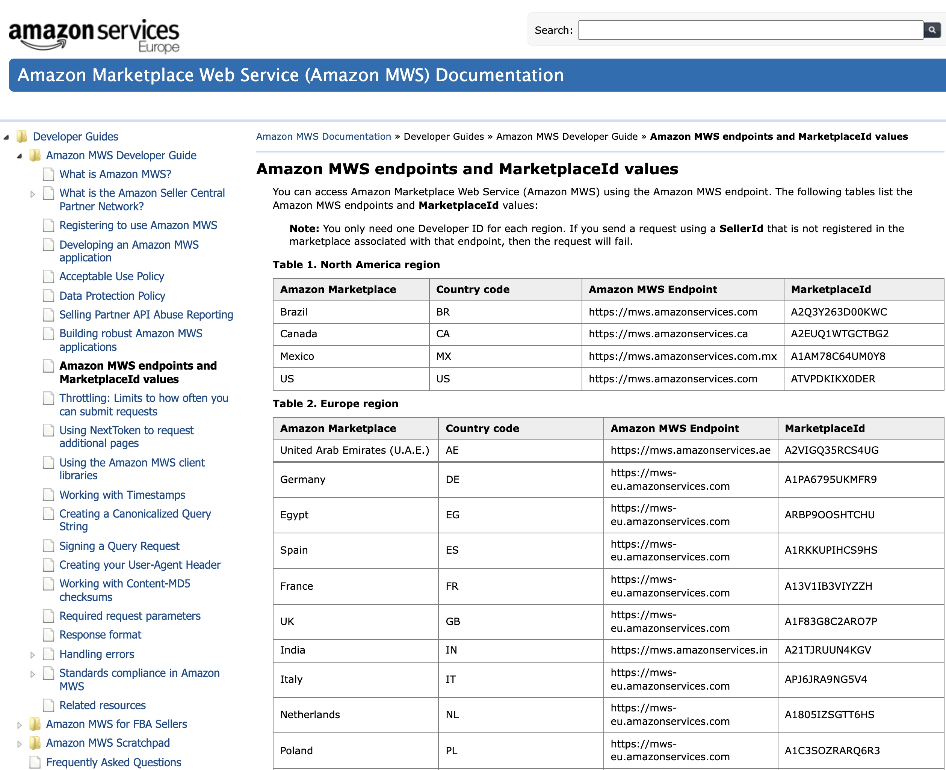Click the page icon beside Selling Partner API Abuse Reporting
The height and width of the screenshot is (770, 946).
pos(49,314)
